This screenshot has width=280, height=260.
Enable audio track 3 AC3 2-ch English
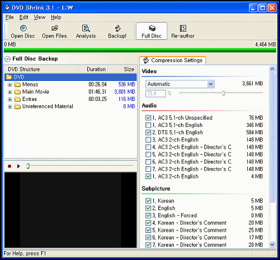[148, 140]
